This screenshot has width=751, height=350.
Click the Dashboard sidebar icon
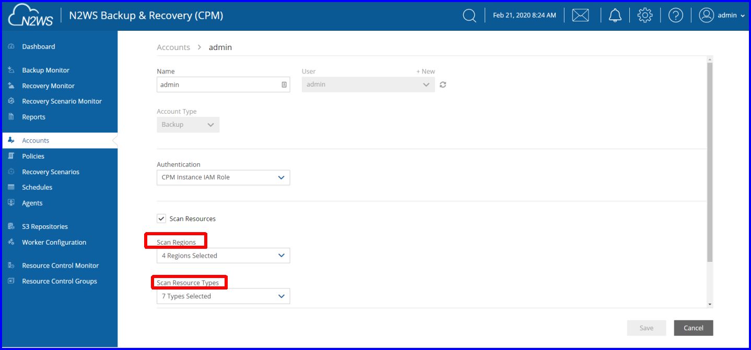pyautogui.click(x=11, y=46)
